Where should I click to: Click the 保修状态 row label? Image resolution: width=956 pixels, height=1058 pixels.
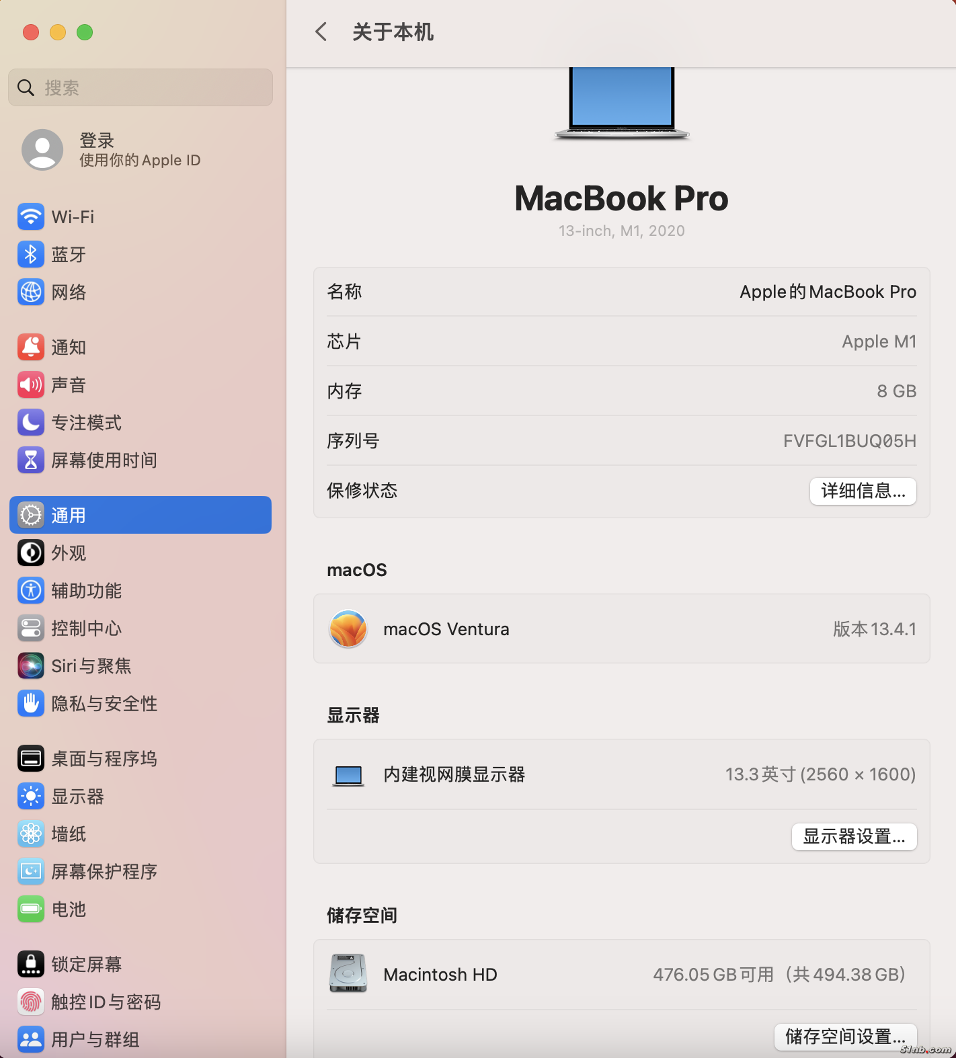pos(362,491)
